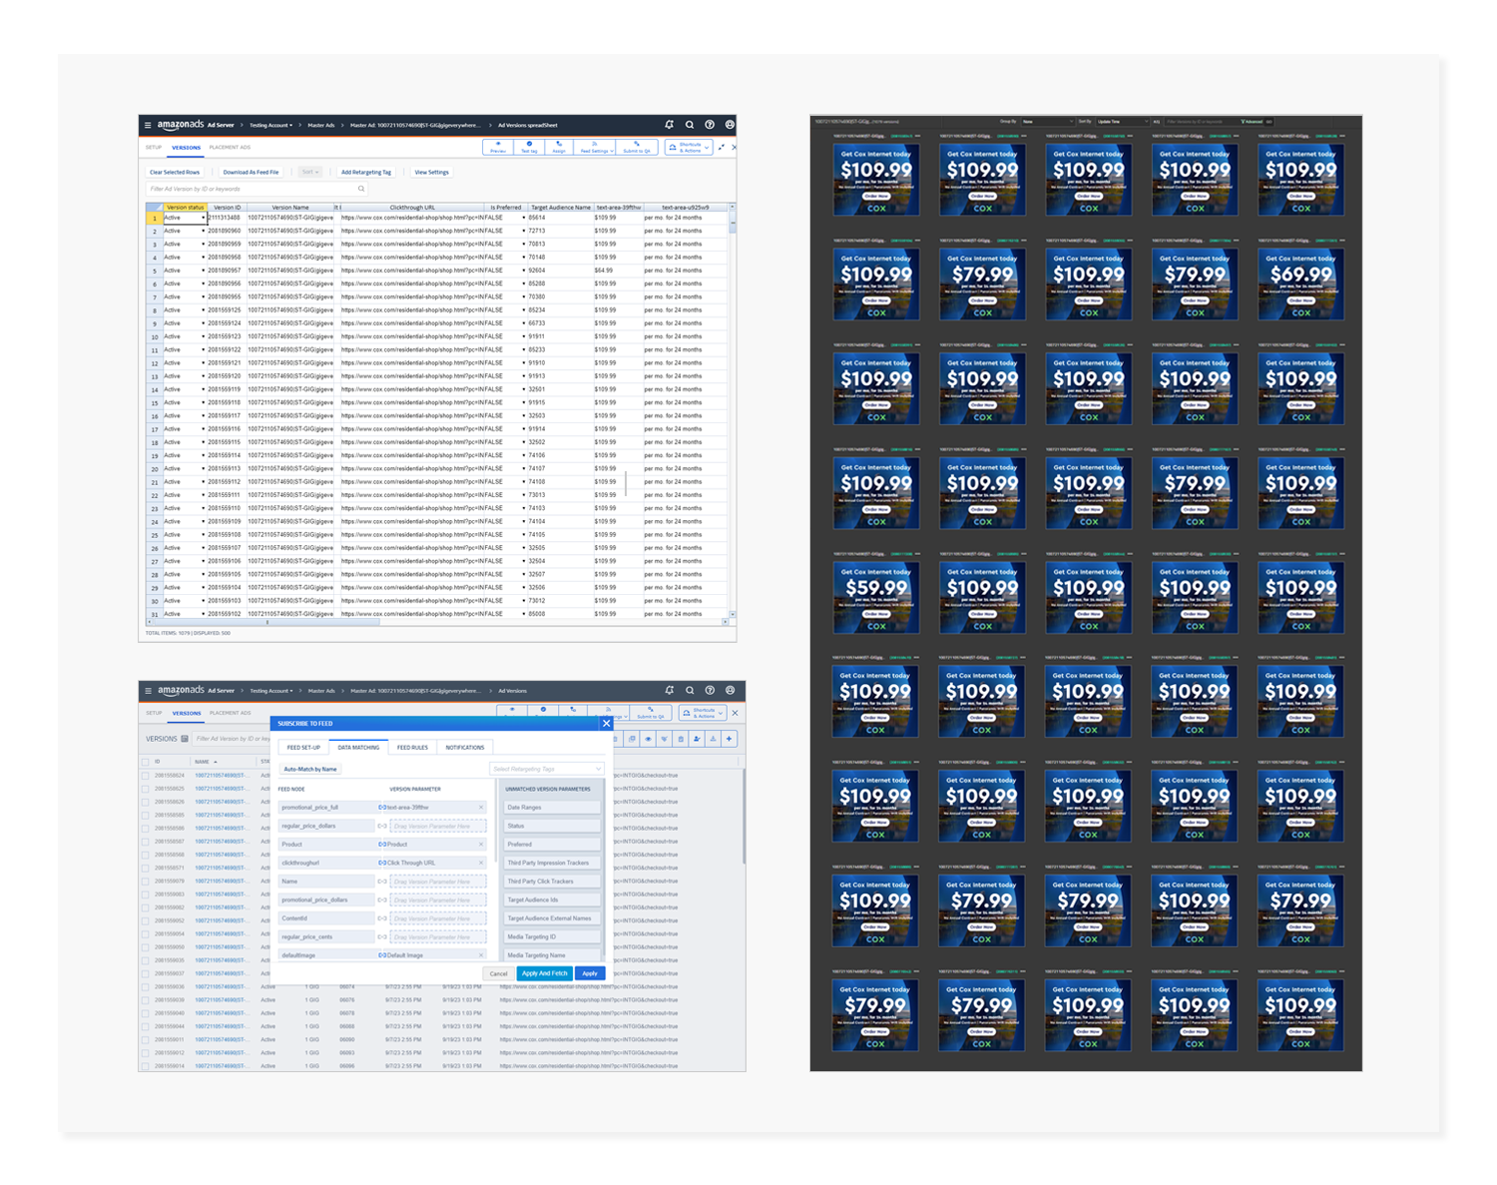The width and height of the screenshot is (1497, 1185).
Task: Click grid view icon beside VERSIONS label
Action: [x=184, y=739]
